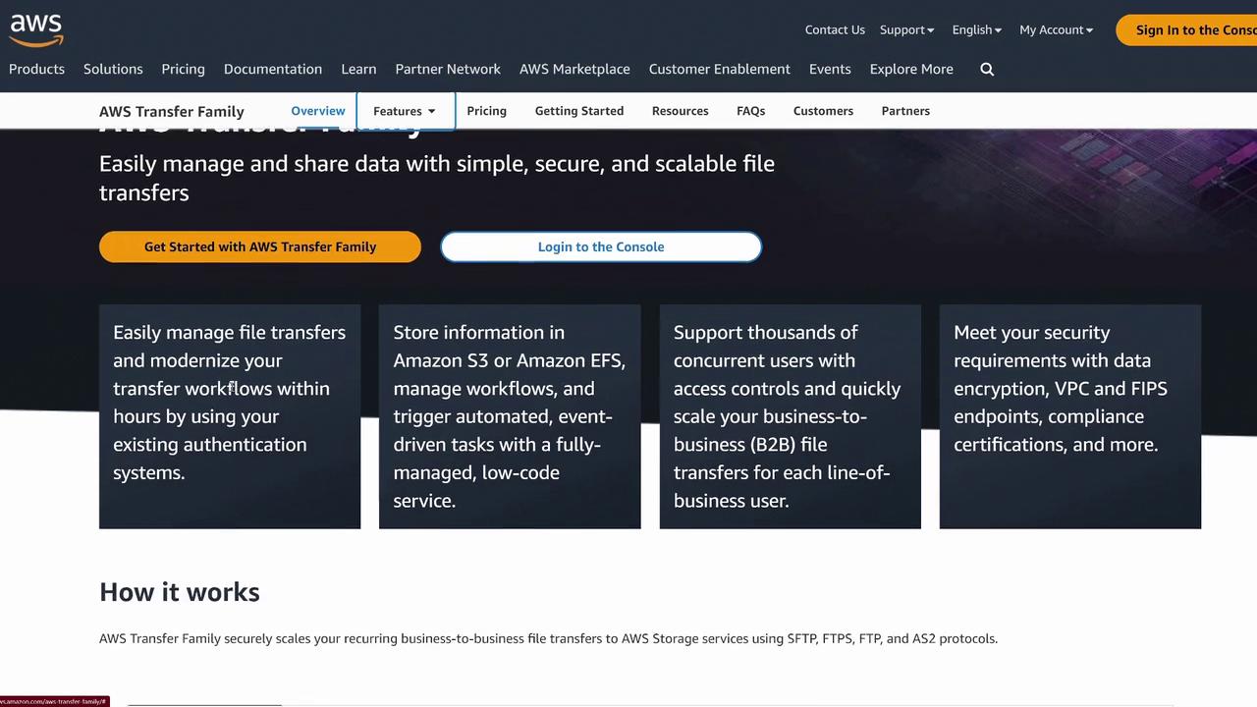
Task: Select Pricing in the Transfer Family sub-nav
Action: pyautogui.click(x=486, y=111)
